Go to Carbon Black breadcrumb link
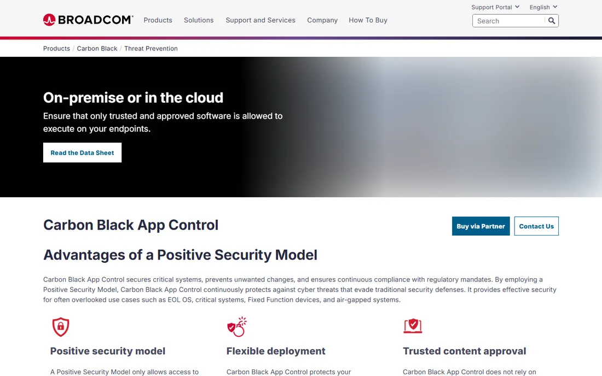This screenshot has height=376, width=602. pyautogui.click(x=97, y=49)
